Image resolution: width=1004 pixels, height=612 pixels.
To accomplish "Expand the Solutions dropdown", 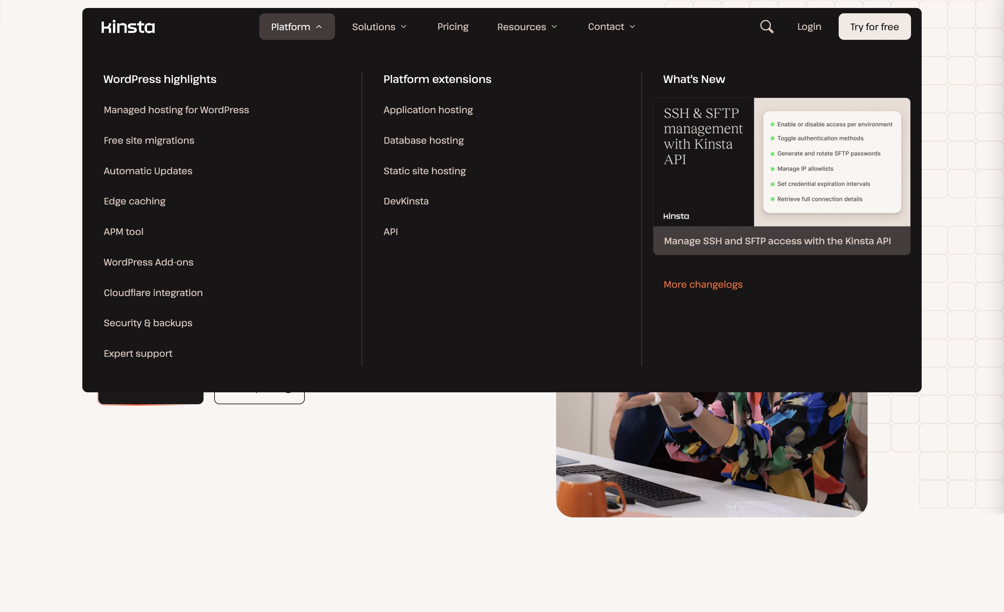I will 379,27.
